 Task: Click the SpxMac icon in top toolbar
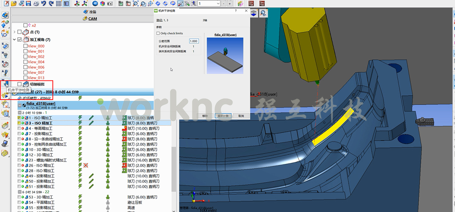(252, 4)
